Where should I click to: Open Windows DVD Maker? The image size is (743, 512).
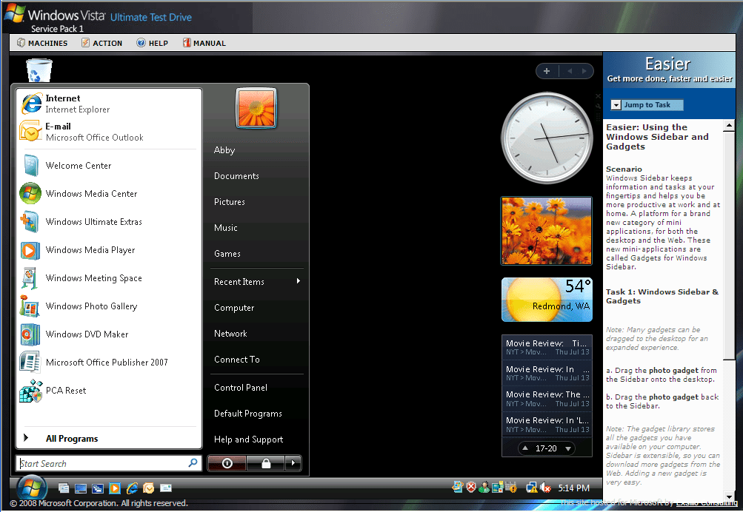(109, 334)
